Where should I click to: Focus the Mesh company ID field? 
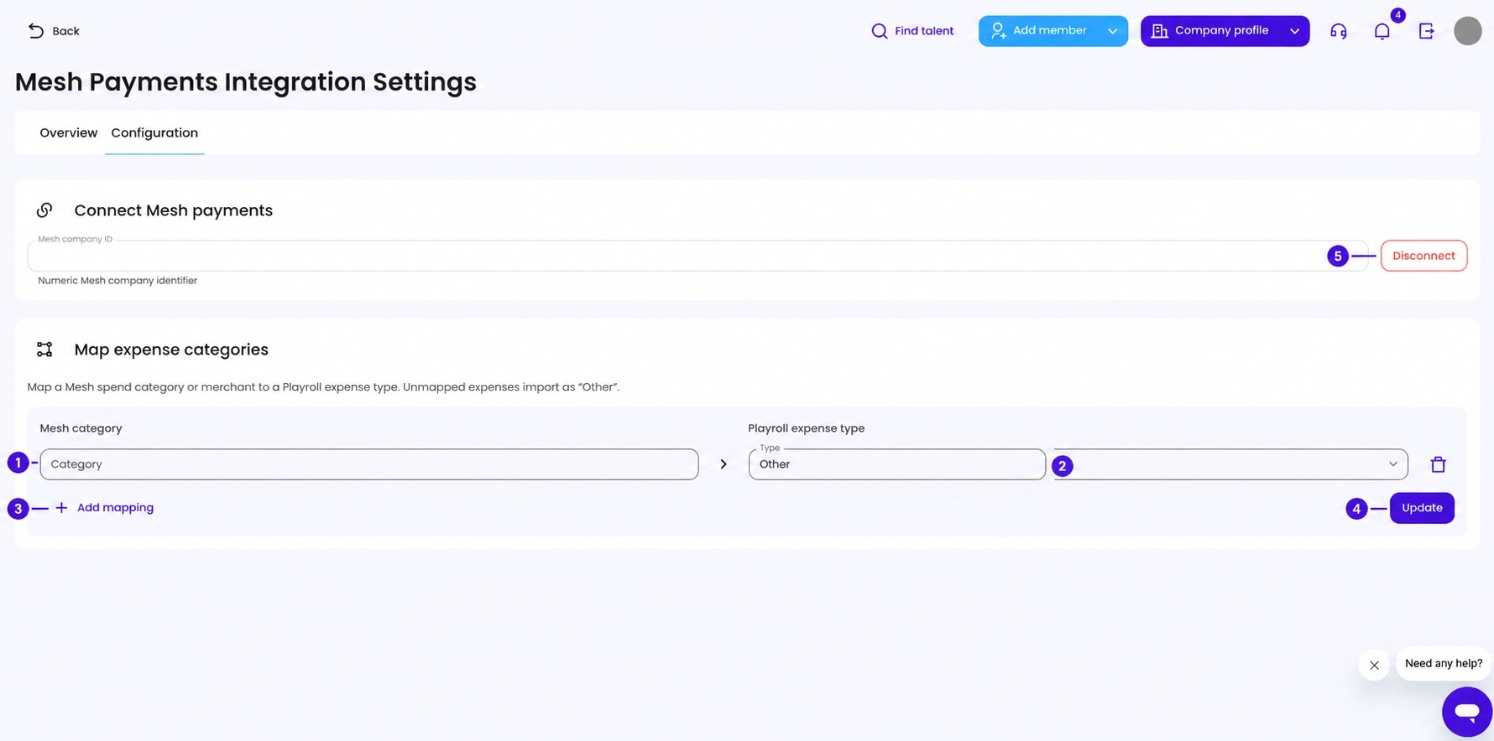[x=697, y=256]
